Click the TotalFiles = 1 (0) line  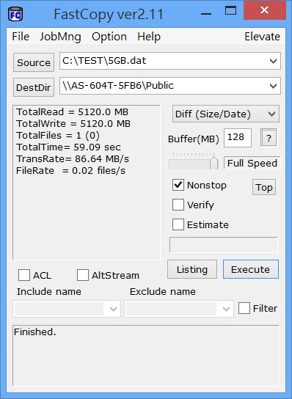[58, 136]
